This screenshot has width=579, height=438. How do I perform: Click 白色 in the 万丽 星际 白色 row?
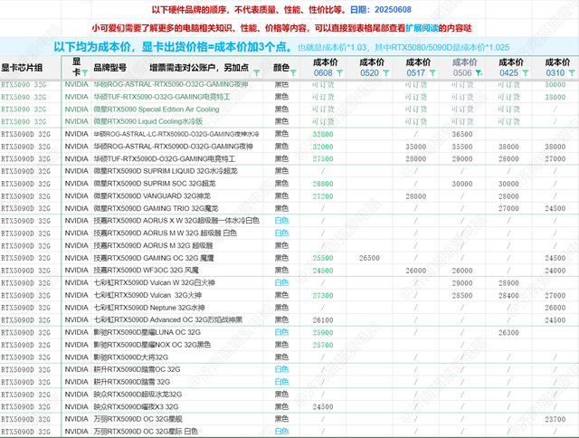click(x=281, y=432)
